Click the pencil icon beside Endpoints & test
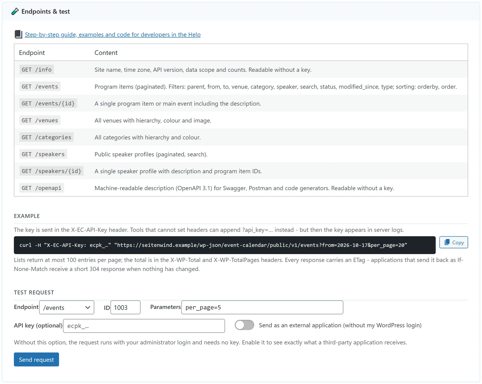482x384 pixels. [15, 11]
